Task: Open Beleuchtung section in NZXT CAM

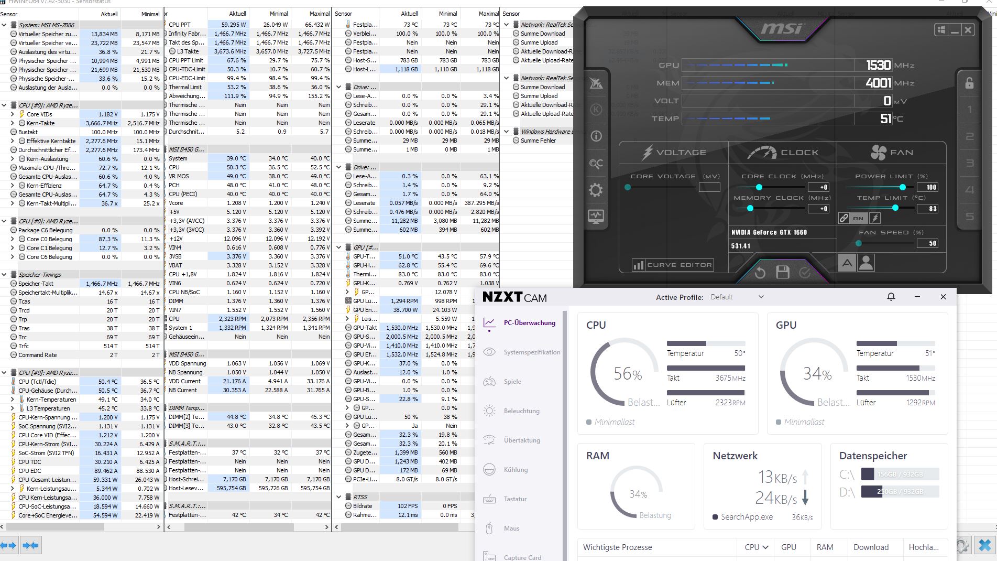Action: (x=520, y=411)
